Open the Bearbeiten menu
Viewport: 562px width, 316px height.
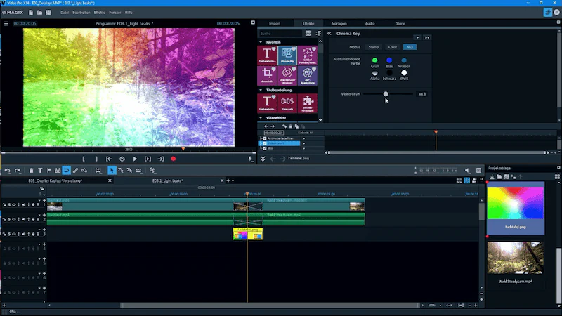tap(81, 13)
